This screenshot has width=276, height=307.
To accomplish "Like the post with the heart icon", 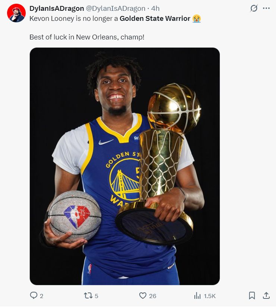I will click(143, 295).
